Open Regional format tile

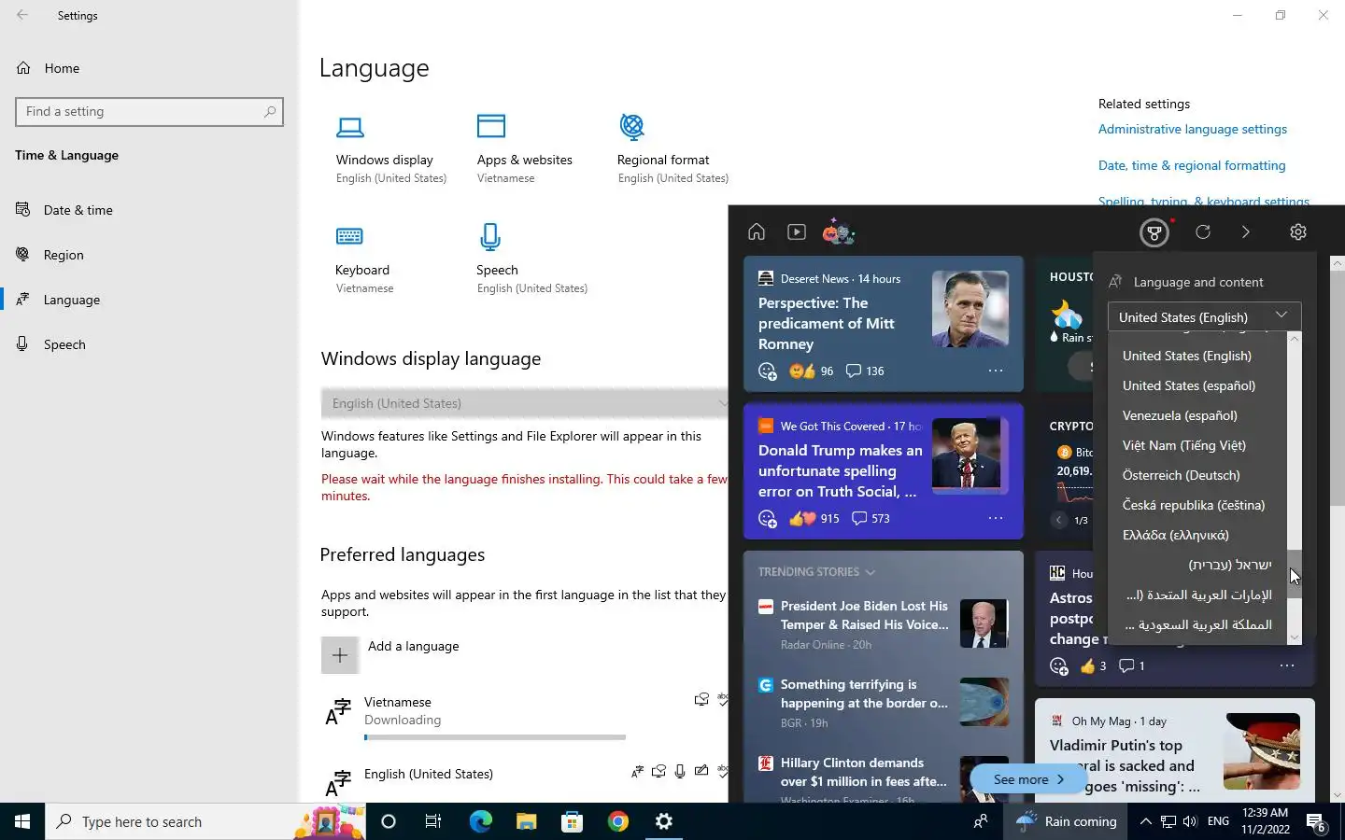click(672, 149)
